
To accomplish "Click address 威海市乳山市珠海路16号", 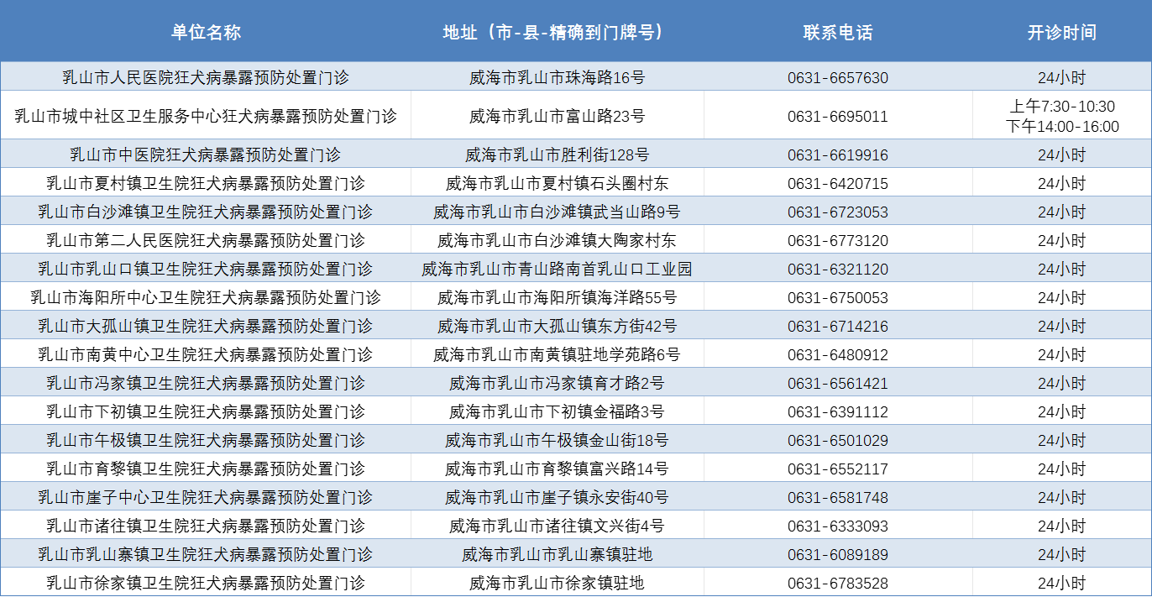I will click(x=557, y=77).
